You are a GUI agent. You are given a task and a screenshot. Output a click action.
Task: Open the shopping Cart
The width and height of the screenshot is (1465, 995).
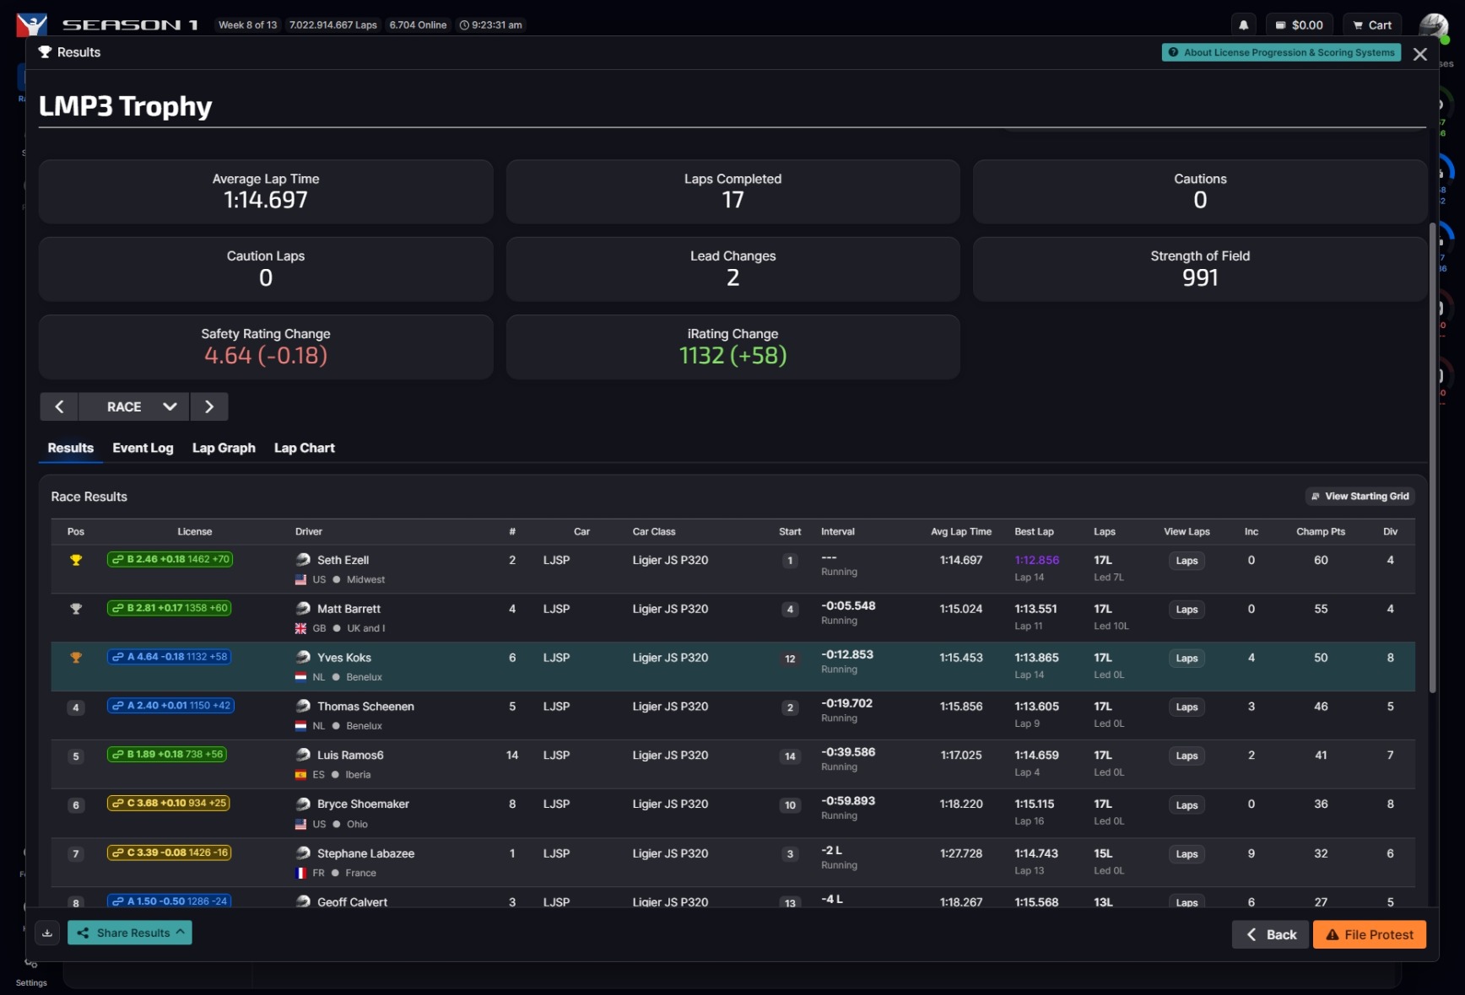point(1371,25)
